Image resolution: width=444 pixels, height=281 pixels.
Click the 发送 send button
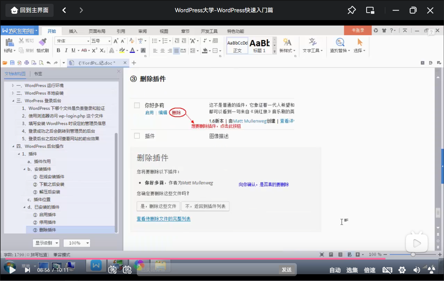pos(287,270)
